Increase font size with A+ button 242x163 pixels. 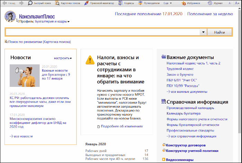pos(237,3)
